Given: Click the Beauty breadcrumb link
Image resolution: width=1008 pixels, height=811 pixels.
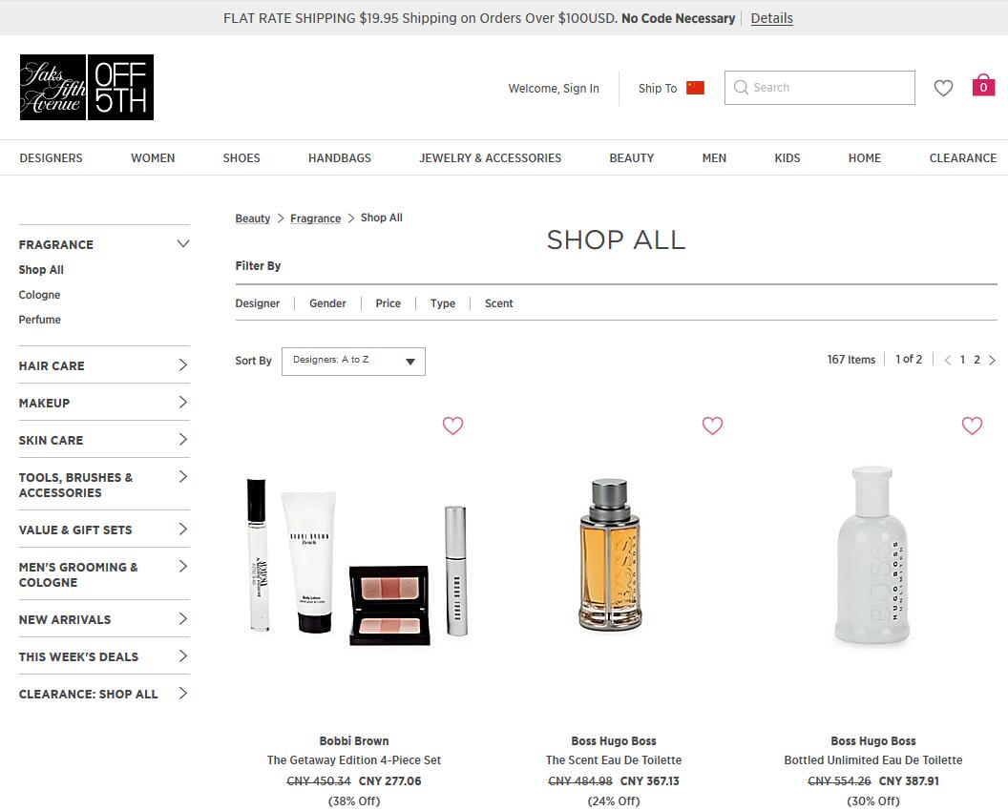Looking at the screenshot, I should point(253,218).
